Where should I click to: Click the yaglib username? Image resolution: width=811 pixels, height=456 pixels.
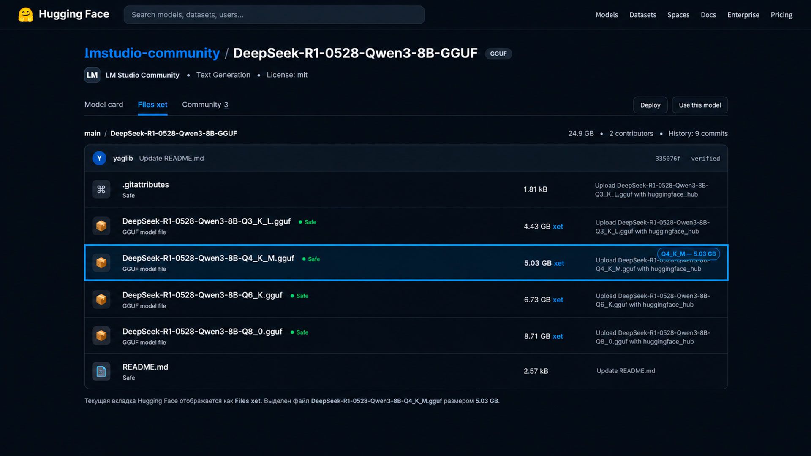click(123, 158)
